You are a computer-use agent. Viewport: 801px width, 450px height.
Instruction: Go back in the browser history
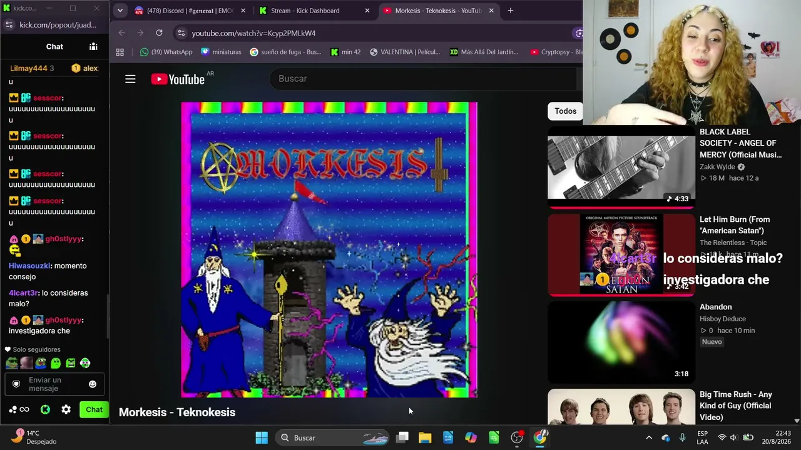pos(122,33)
